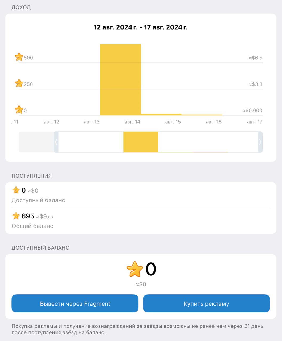Click the авг. 16 label on chart axis

pyautogui.click(x=214, y=122)
